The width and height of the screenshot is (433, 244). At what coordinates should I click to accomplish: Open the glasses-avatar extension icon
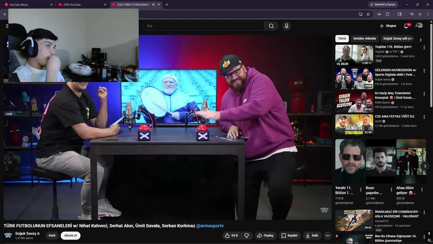(x=379, y=14)
